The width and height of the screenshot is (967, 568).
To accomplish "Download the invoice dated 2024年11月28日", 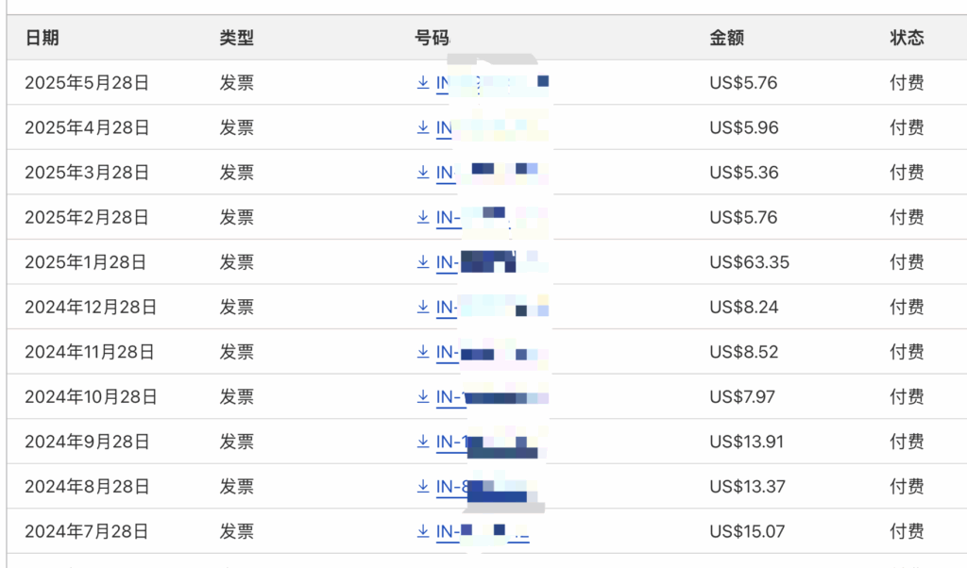I will [423, 352].
